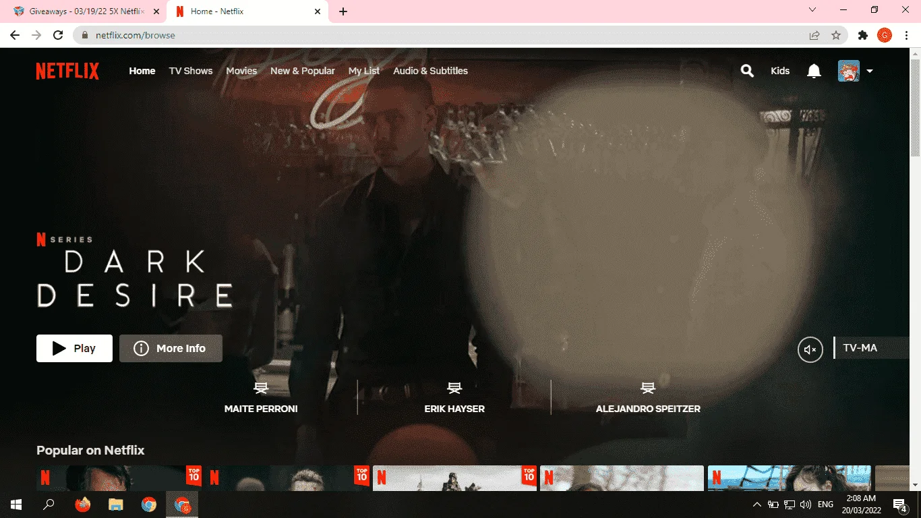Open Chrome three-dot menu
The width and height of the screenshot is (921, 518).
906,35
